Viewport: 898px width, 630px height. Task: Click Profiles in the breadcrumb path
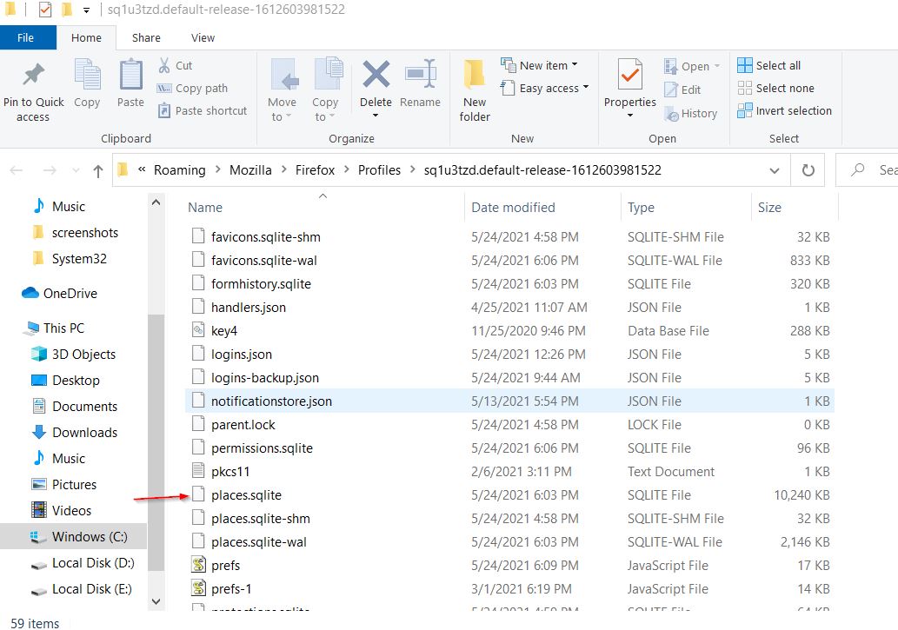click(379, 170)
